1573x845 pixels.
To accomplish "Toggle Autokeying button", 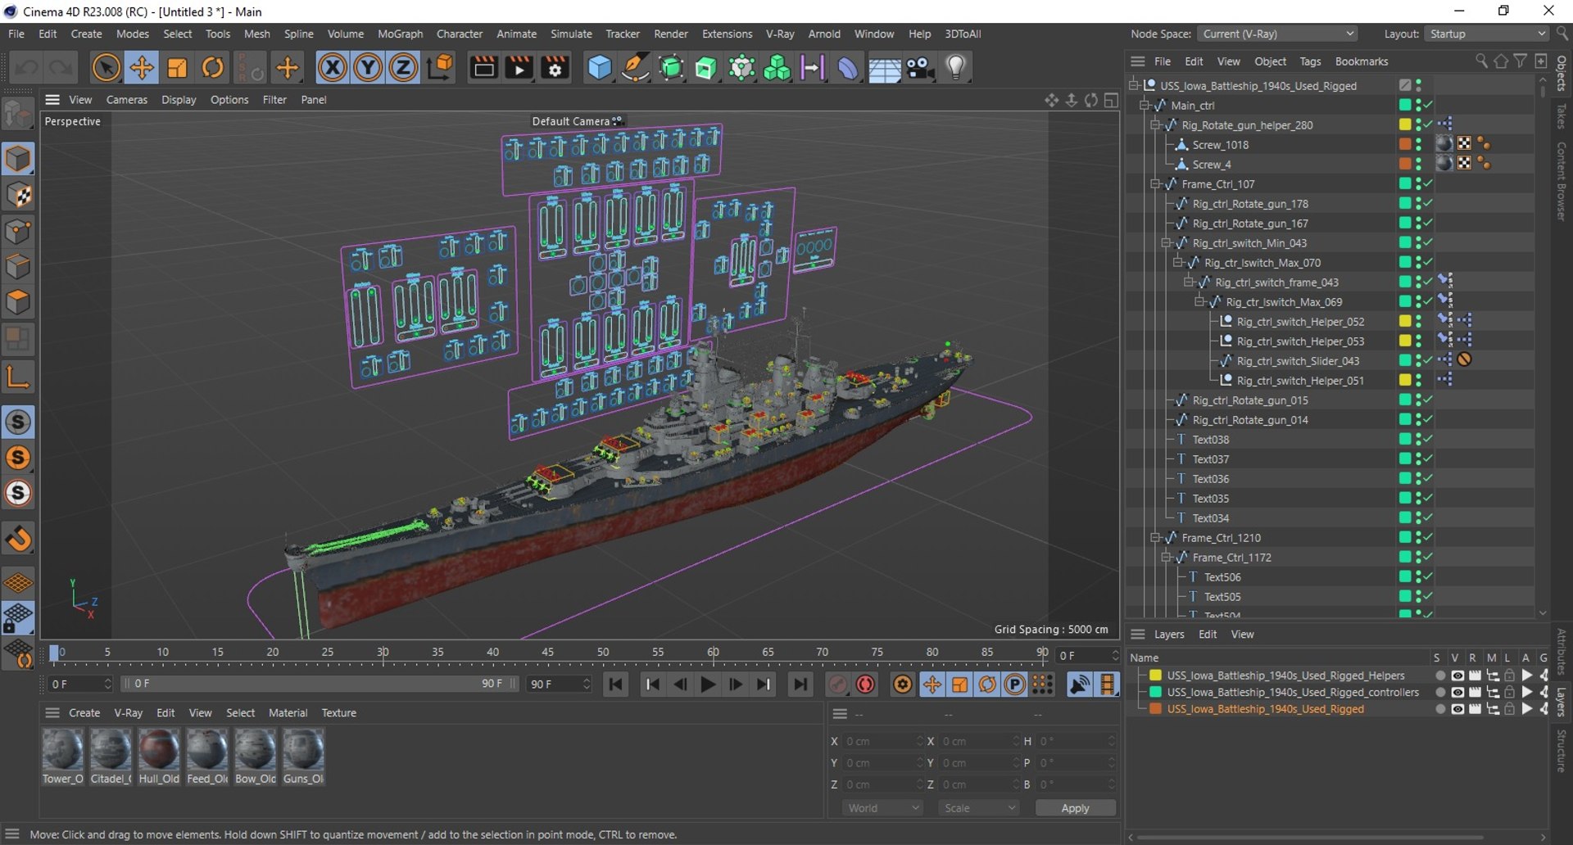I will pyautogui.click(x=865, y=685).
